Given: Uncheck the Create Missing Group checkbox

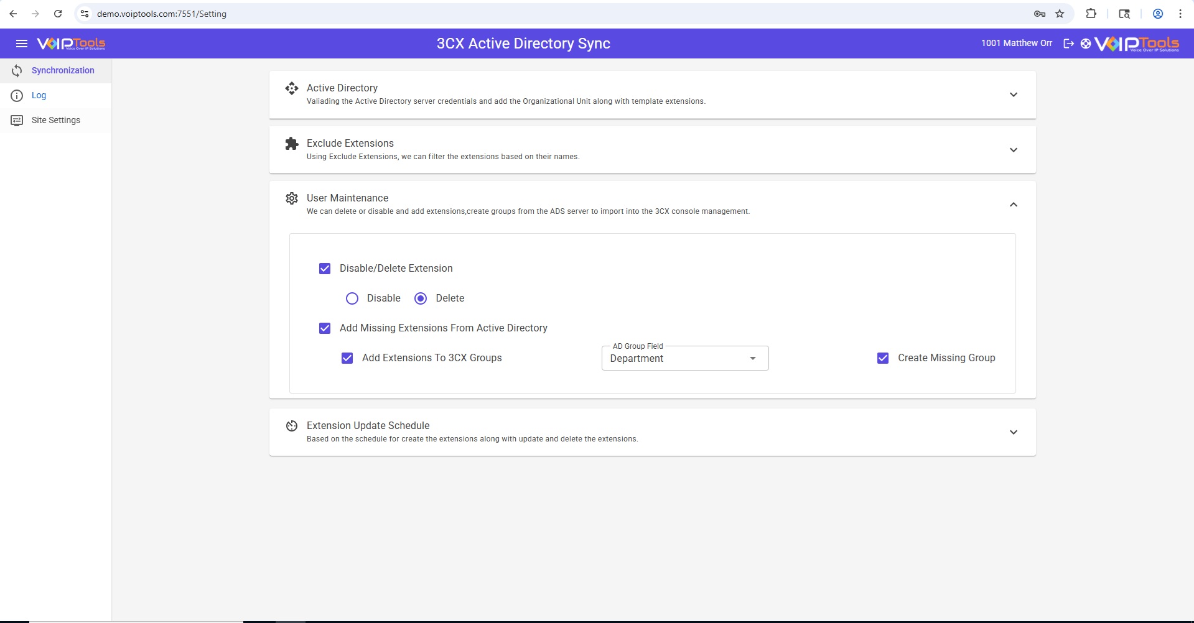Looking at the screenshot, I should (883, 358).
